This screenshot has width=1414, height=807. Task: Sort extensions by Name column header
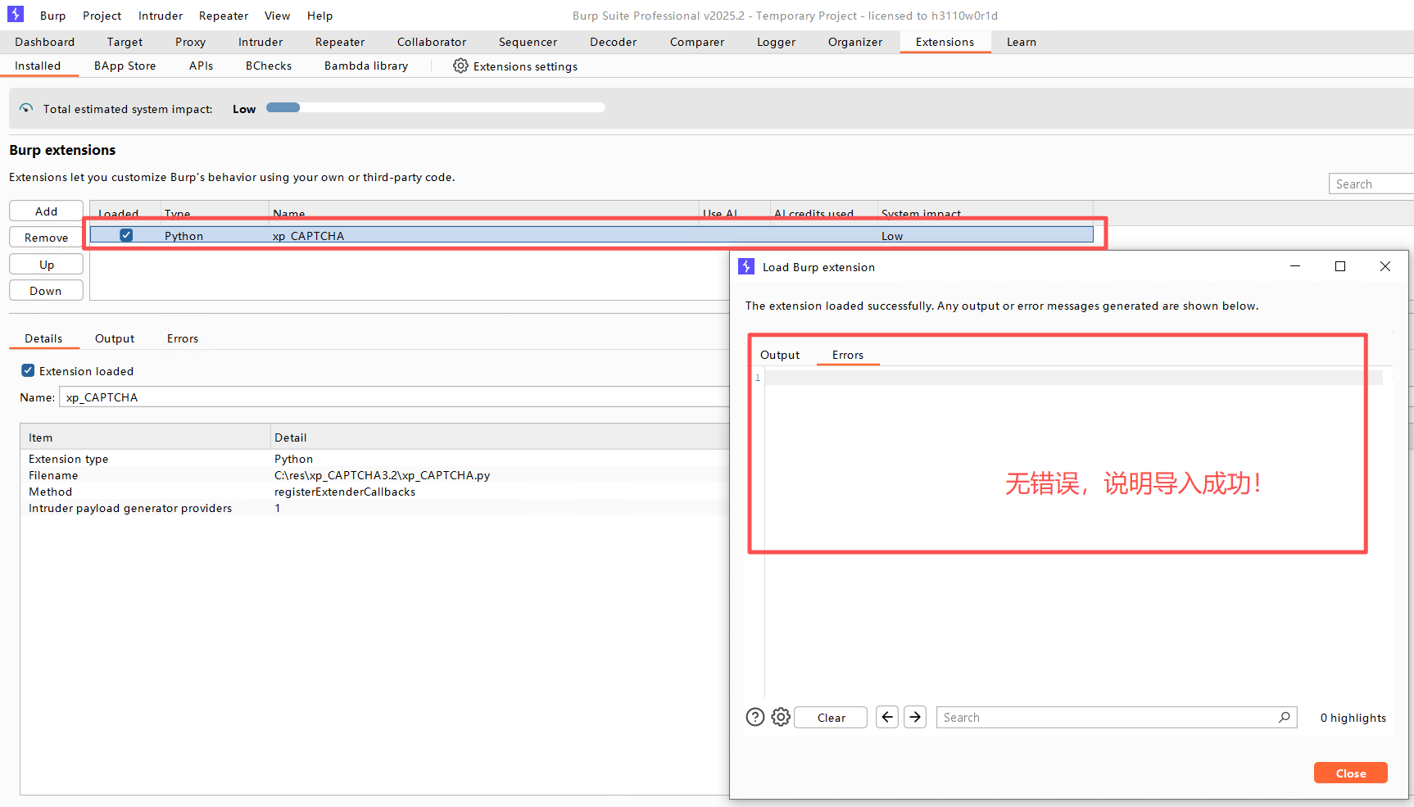[483, 212]
